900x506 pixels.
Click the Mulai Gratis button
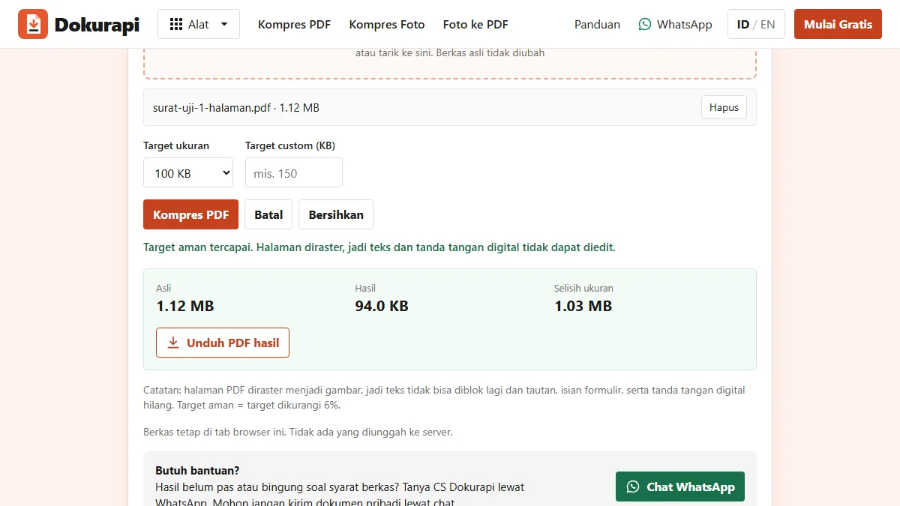838,24
